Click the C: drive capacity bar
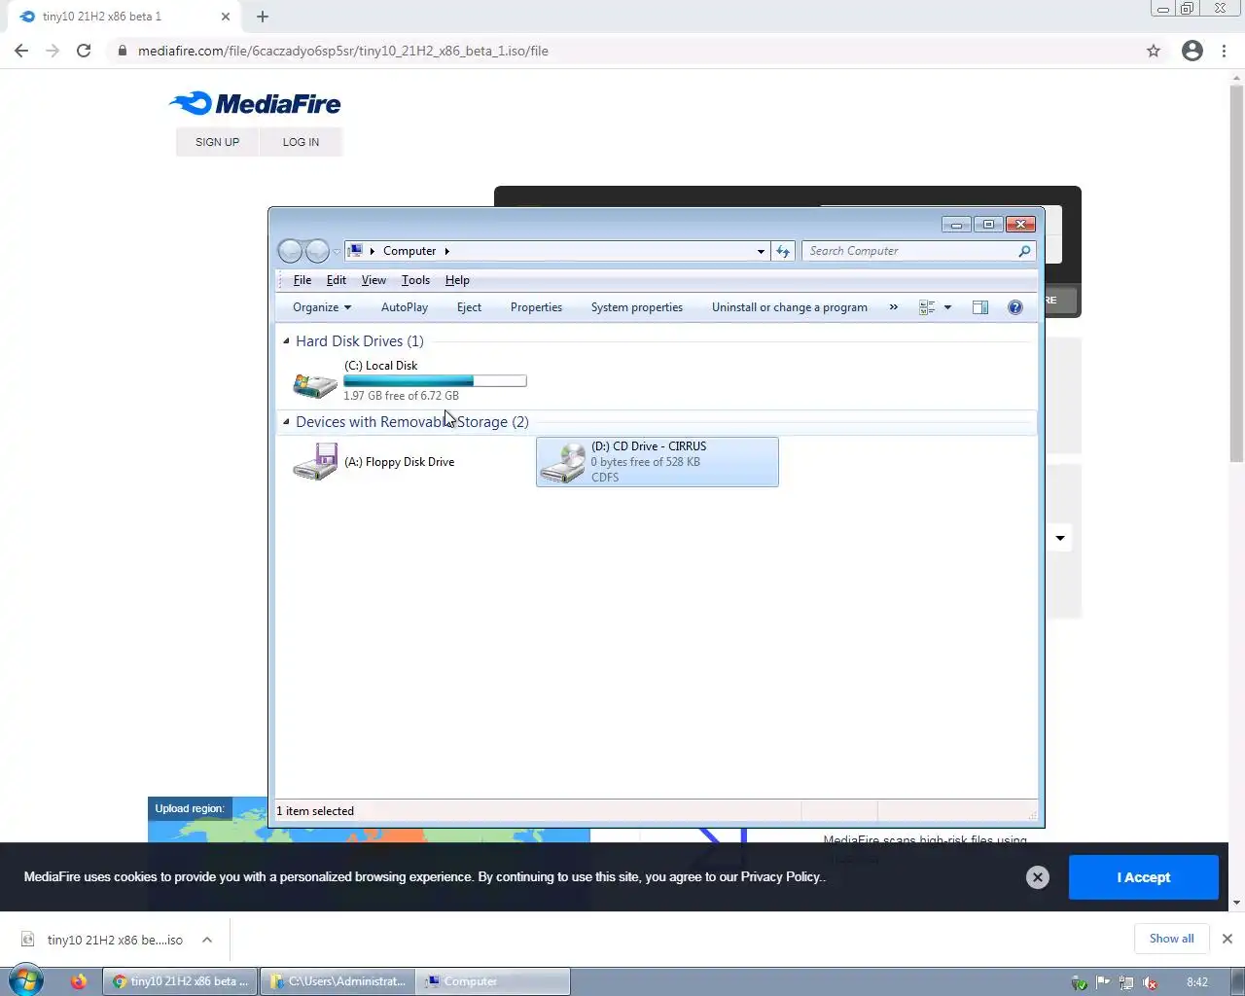1245x996 pixels. (435, 381)
